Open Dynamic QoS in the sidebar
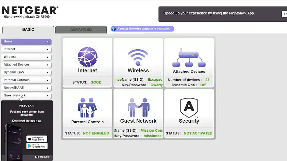The height and width of the screenshot is (161, 287). pyautogui.click(x=26, y=72)
